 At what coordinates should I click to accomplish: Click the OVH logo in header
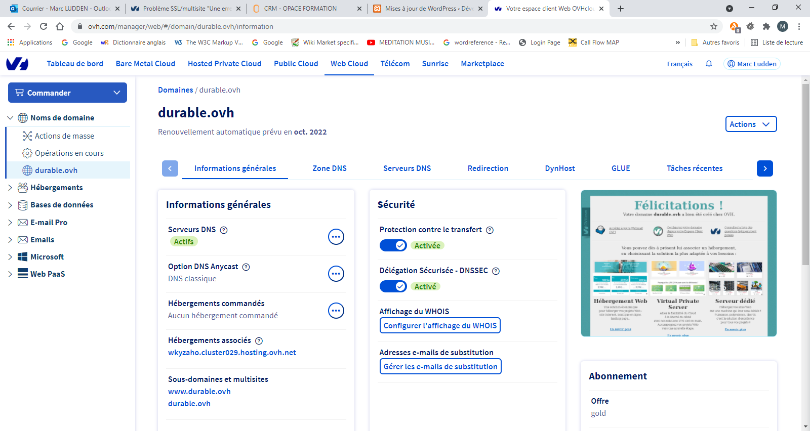pos(17,64)
